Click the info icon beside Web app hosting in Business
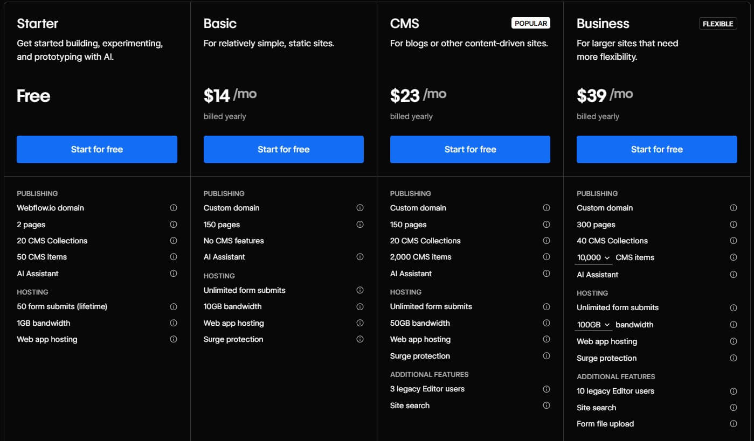 (734, 341)
